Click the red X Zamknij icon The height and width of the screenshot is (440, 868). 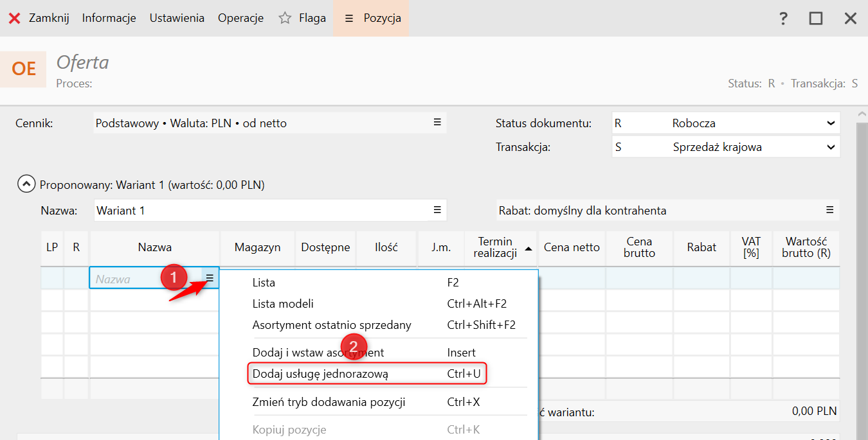click(14, 18)
